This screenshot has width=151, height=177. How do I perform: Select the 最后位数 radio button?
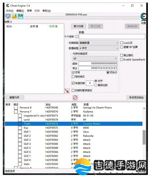96,85
